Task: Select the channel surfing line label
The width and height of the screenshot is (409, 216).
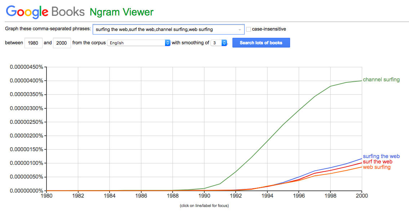Action: (x=381, y=80)
